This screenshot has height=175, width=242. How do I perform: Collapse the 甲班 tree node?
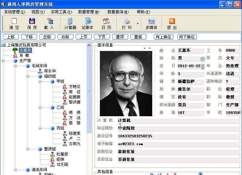pyautogui.click(x=40, y=81)
